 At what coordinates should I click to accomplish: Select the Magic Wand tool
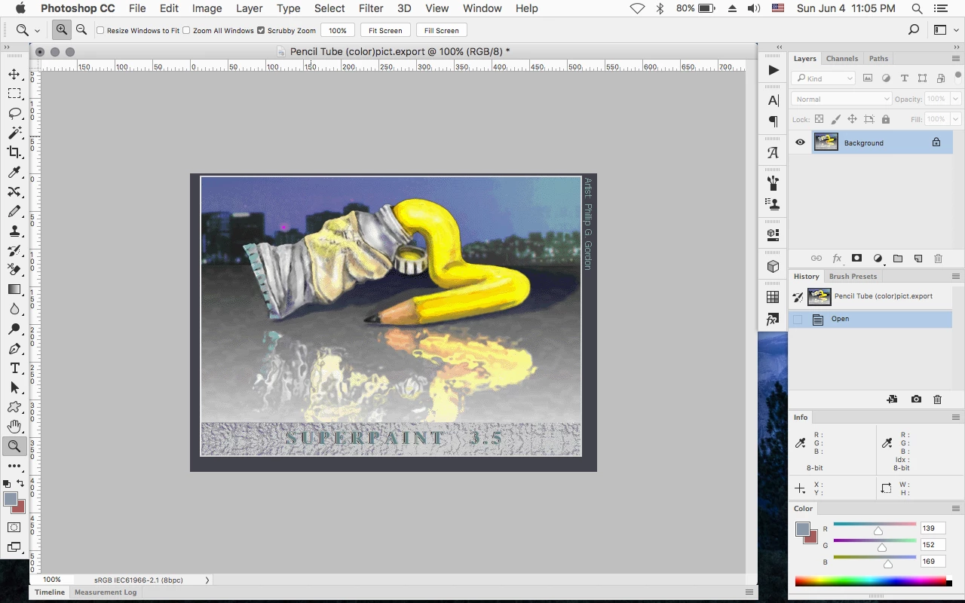(14, 133)
